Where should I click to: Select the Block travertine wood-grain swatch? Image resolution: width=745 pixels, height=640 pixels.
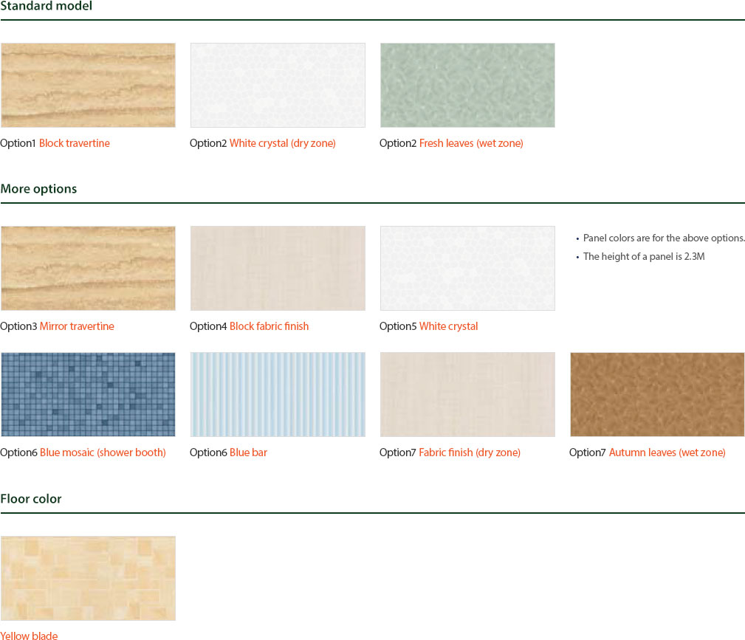pyautogui.click(x=88, y=85)
